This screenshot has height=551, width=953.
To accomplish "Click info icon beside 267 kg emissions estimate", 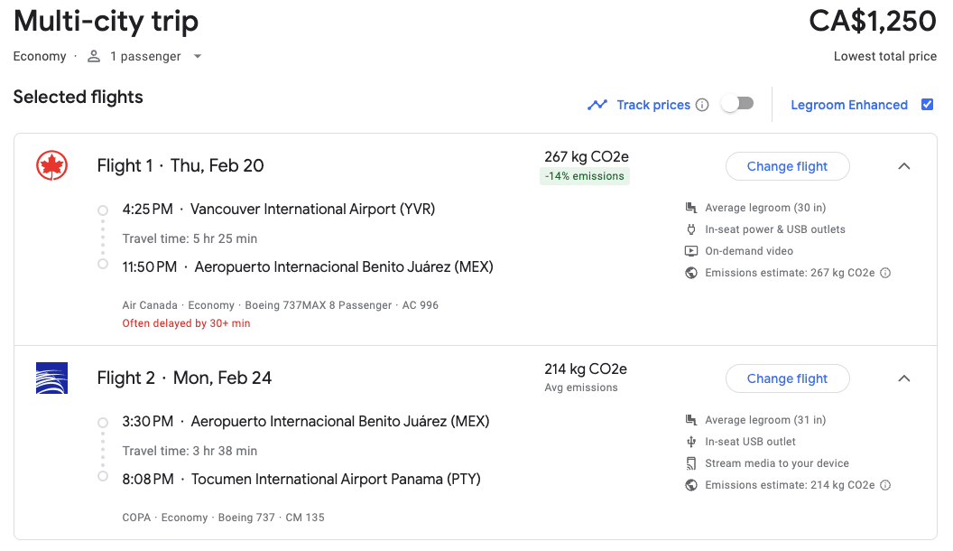I will [x=885, y=273].
